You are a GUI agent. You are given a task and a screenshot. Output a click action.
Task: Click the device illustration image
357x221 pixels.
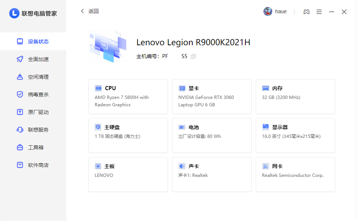coord(108,47)
